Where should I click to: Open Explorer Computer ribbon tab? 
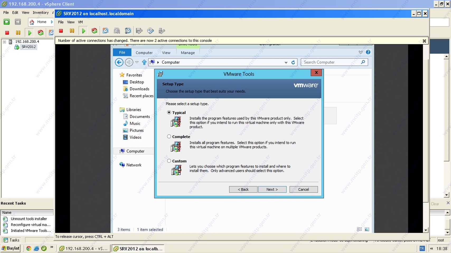(144, 53)
